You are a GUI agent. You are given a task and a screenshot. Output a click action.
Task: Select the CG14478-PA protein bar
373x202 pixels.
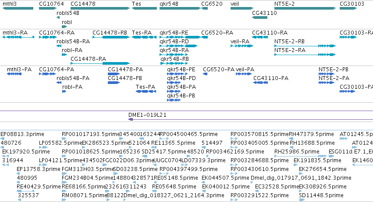(114, 74)
